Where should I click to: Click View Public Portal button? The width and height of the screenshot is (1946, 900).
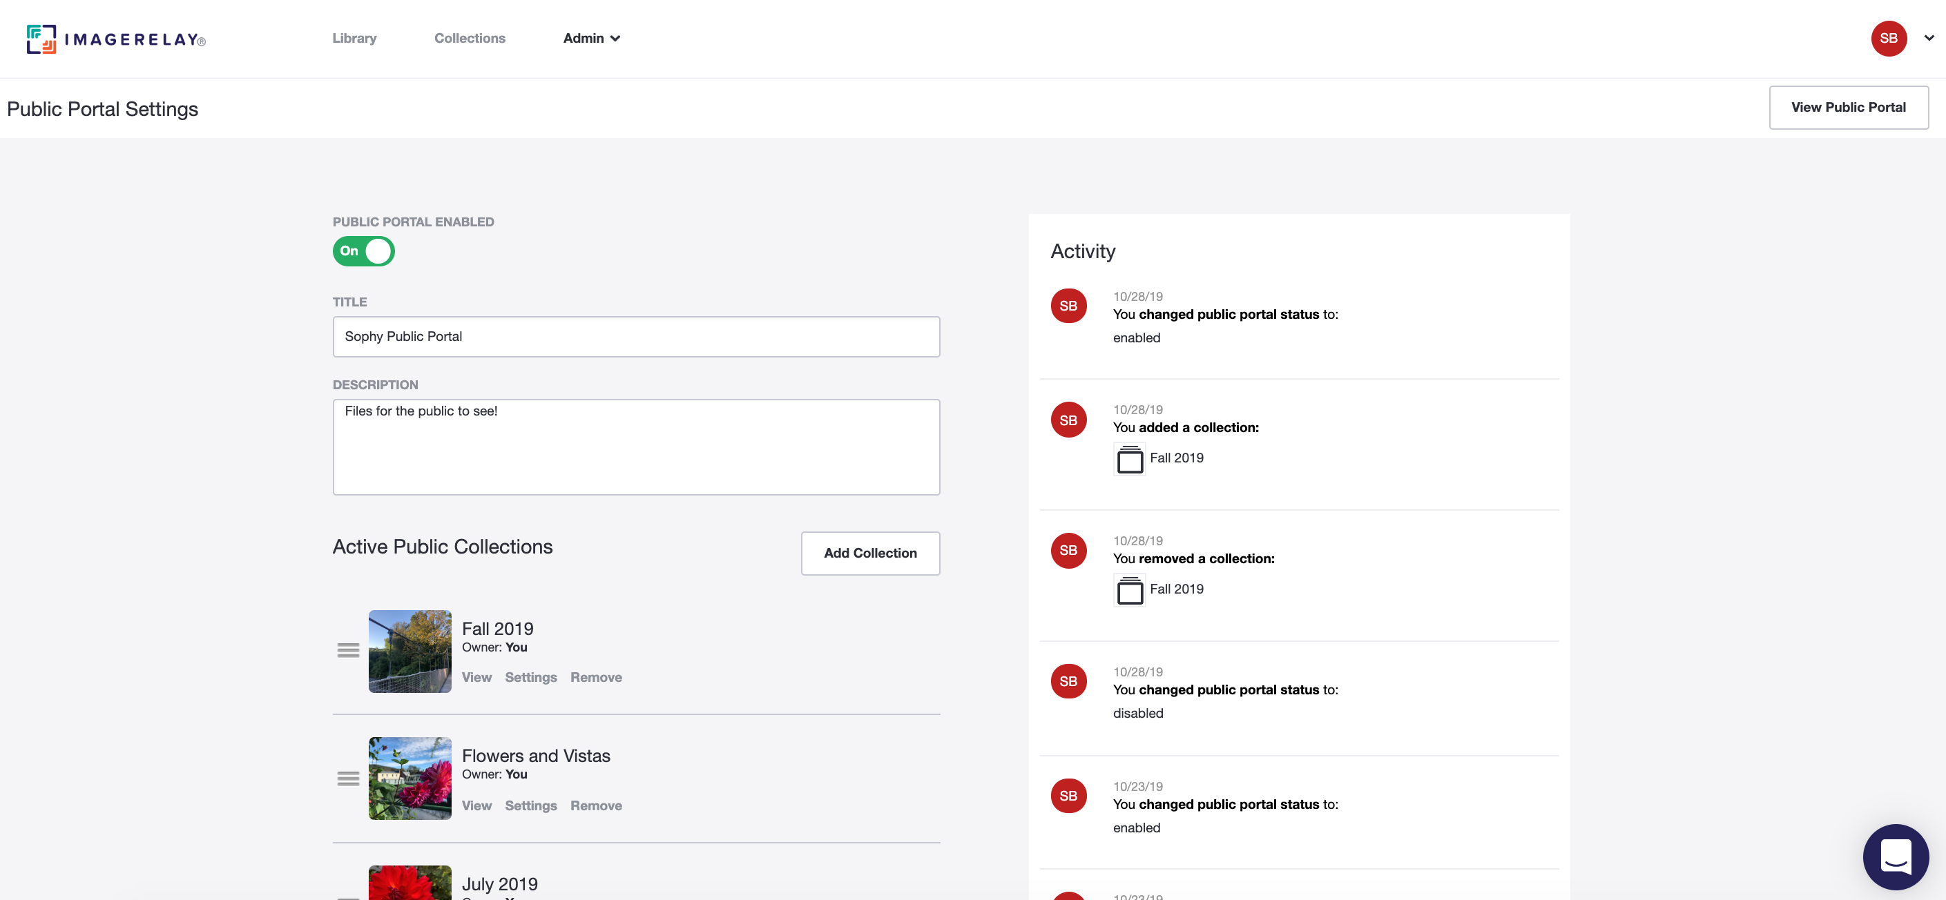click(x=1848, y=107)
